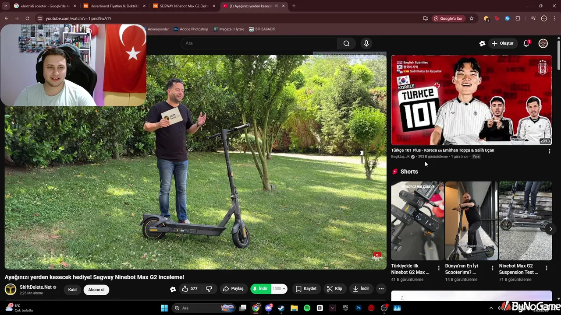Open a new browser tab with plus

(294, 6)
